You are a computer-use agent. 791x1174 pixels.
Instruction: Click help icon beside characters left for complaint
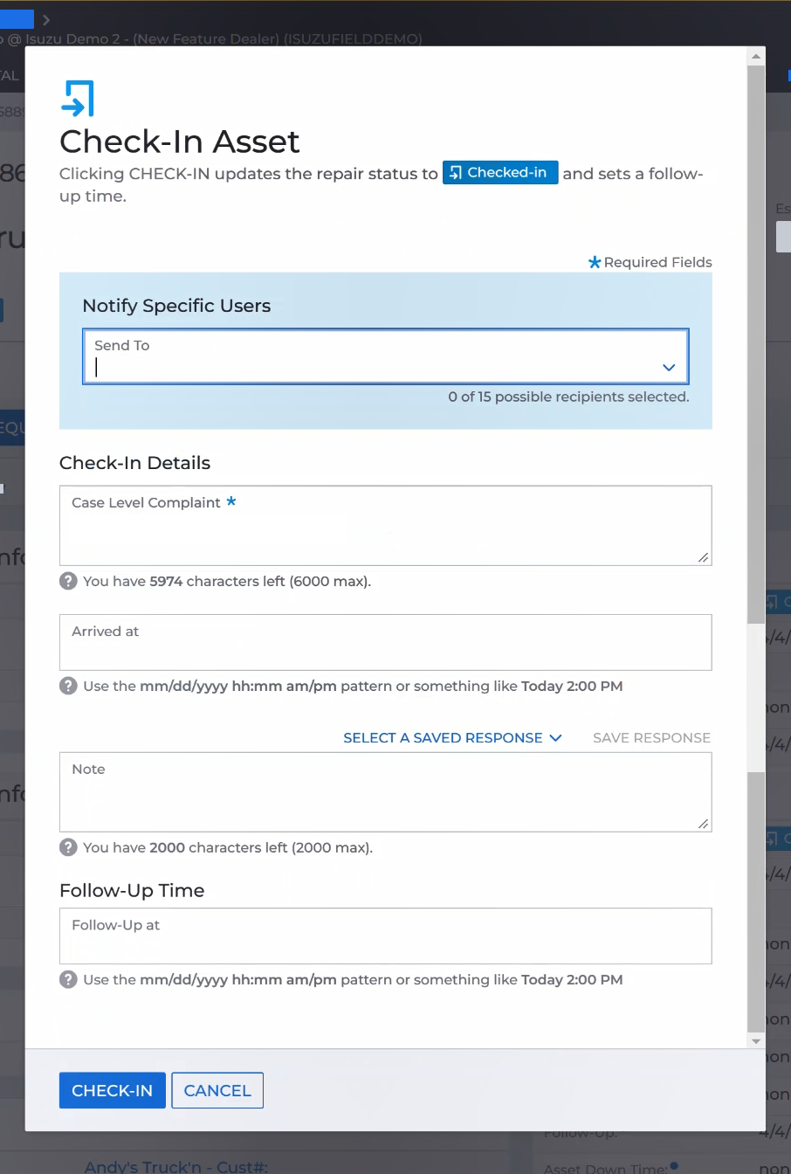tap(68, 581)
